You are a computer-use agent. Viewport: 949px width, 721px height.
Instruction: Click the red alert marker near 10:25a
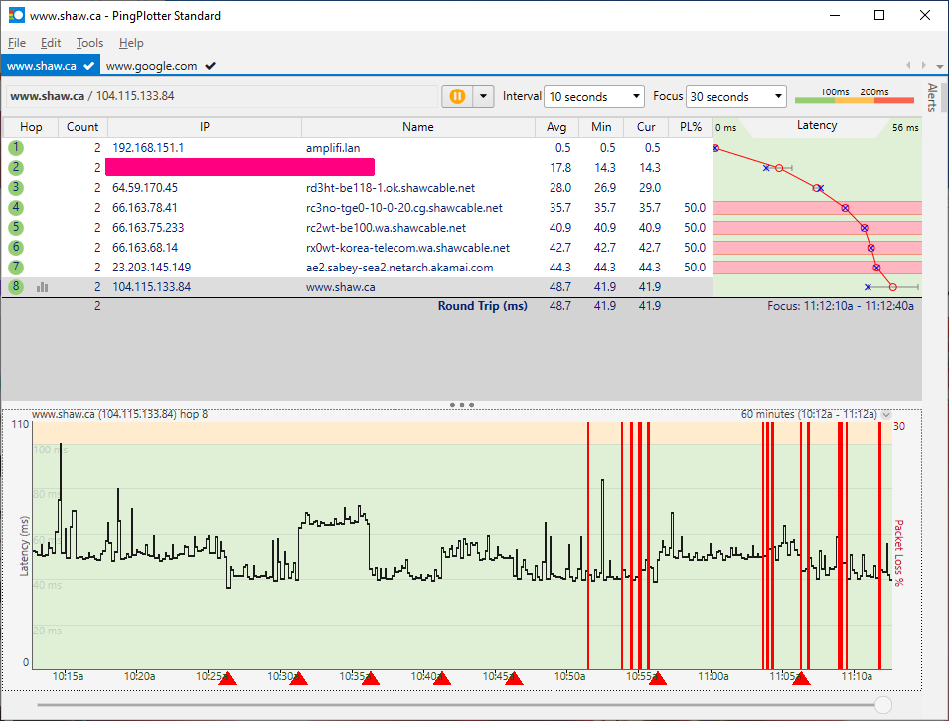tap(227, 678)
